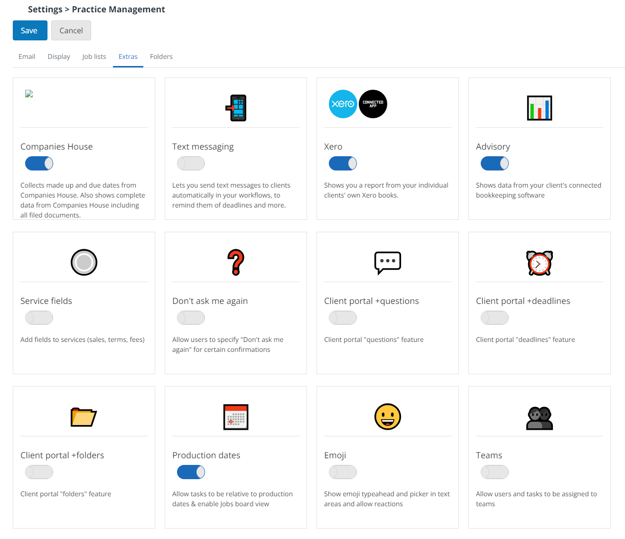Click the Production dates calendar icon
This screenshot has width=625, height=539.
[236, 417]
